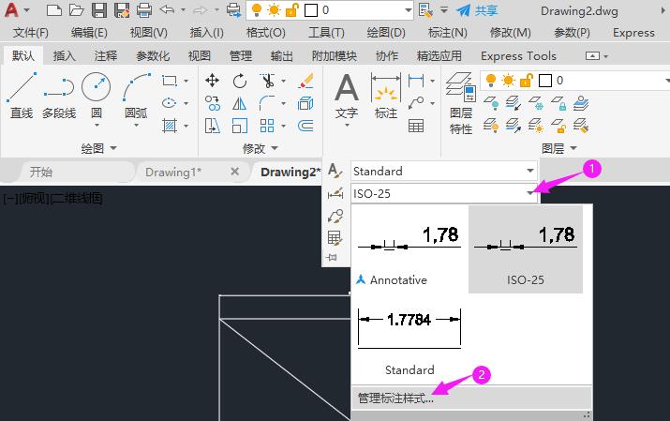Click the Rectangle draw icon
This screenshot has height=421, width=670.
pyautogui.click(x=170, y=81)
